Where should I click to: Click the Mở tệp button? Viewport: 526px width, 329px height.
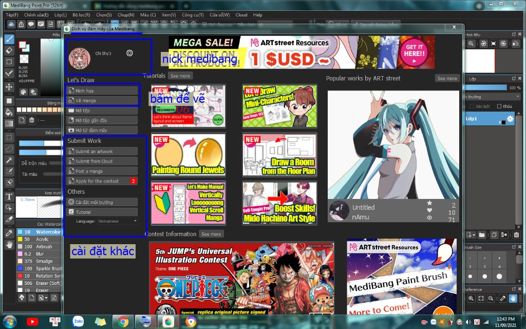[102, 111]
